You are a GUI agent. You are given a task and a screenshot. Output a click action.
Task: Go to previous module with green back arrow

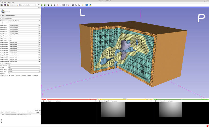[42, 5]
